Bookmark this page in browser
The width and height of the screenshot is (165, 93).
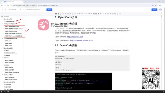click(156, 5)
